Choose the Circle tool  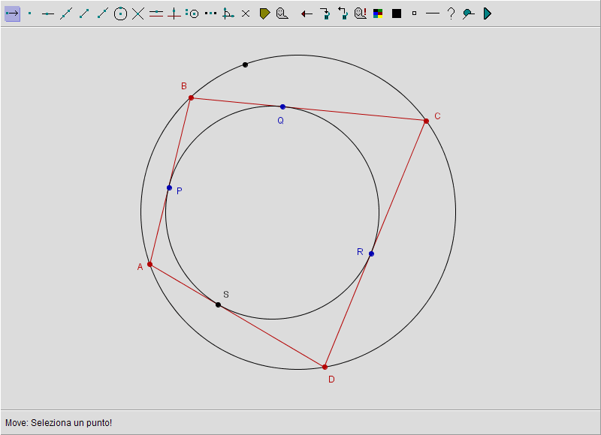[120, 13]
